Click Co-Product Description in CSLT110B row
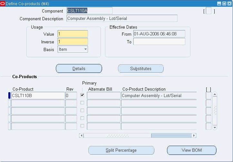 click(159, 95)
